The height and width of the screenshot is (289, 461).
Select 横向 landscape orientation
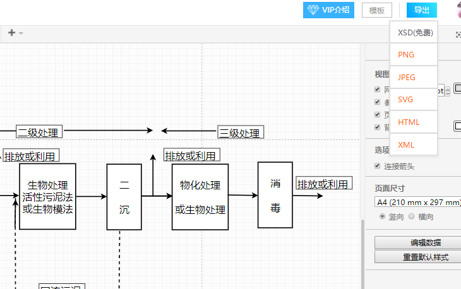coord(412,216)
